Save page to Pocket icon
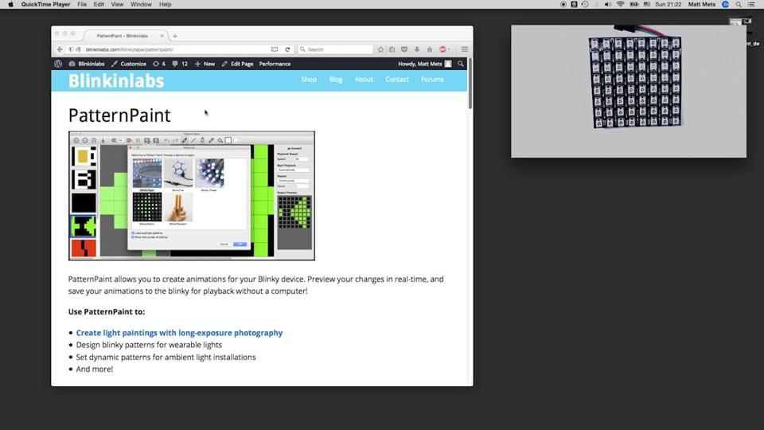 coord(404,49)
